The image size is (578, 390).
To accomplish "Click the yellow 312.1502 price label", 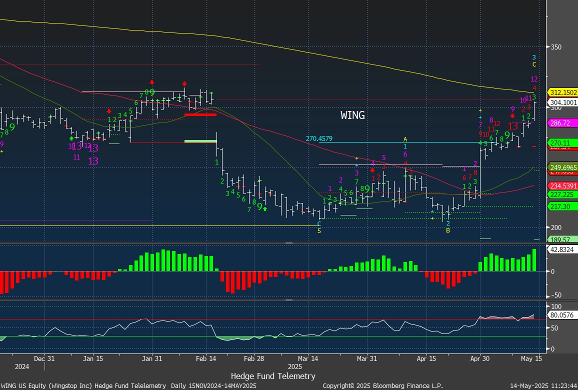I will (x=563, y=92).
